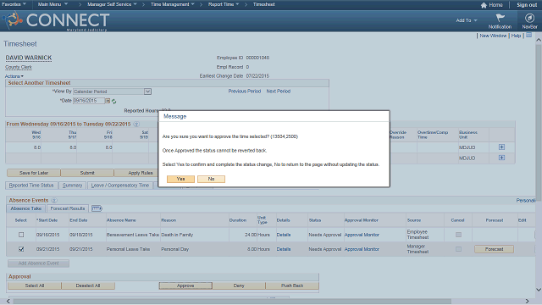The height and width of the screenshot is (305, 542).
Task: Click the Approve button
Action: point(185,286)
